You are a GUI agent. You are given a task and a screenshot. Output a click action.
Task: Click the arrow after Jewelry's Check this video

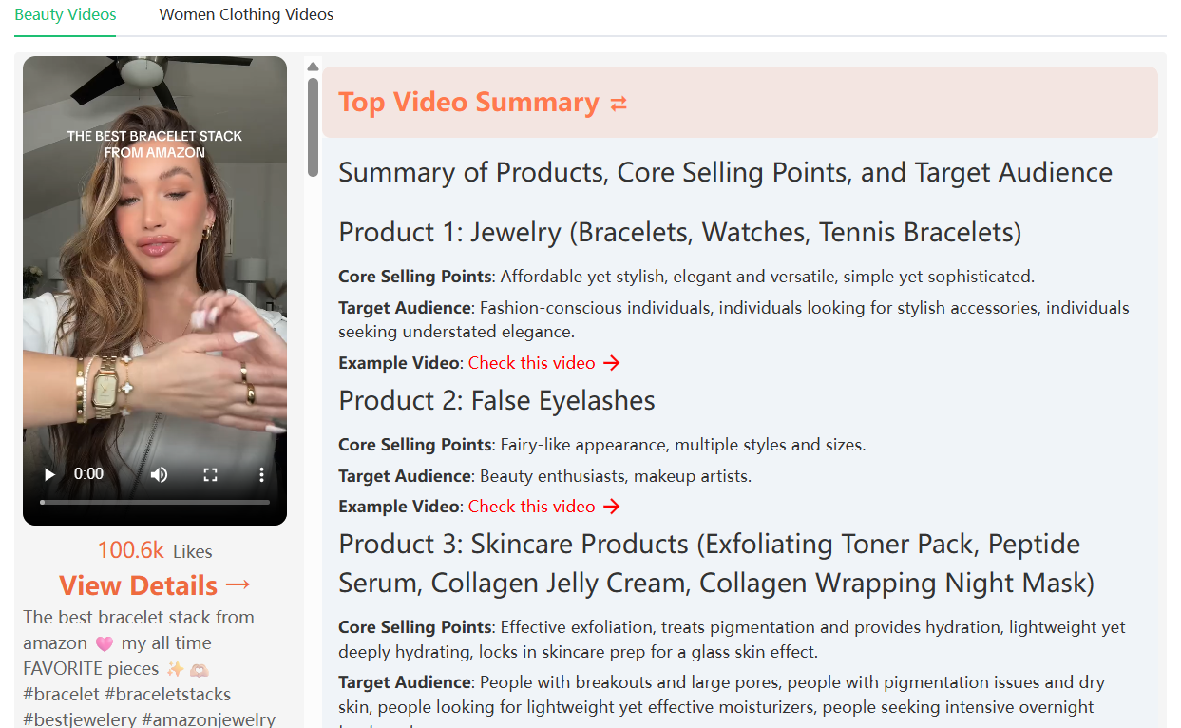(612, 363)
